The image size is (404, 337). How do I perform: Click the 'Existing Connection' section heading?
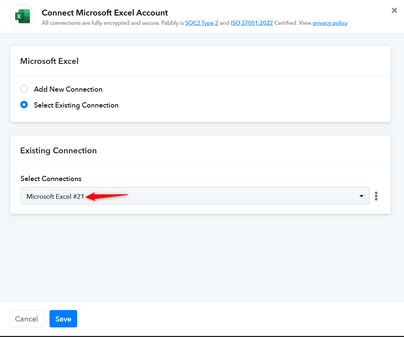coord(58,151)
